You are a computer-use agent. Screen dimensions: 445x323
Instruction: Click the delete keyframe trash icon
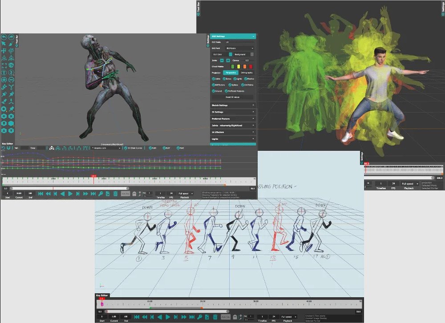point(115,194)
